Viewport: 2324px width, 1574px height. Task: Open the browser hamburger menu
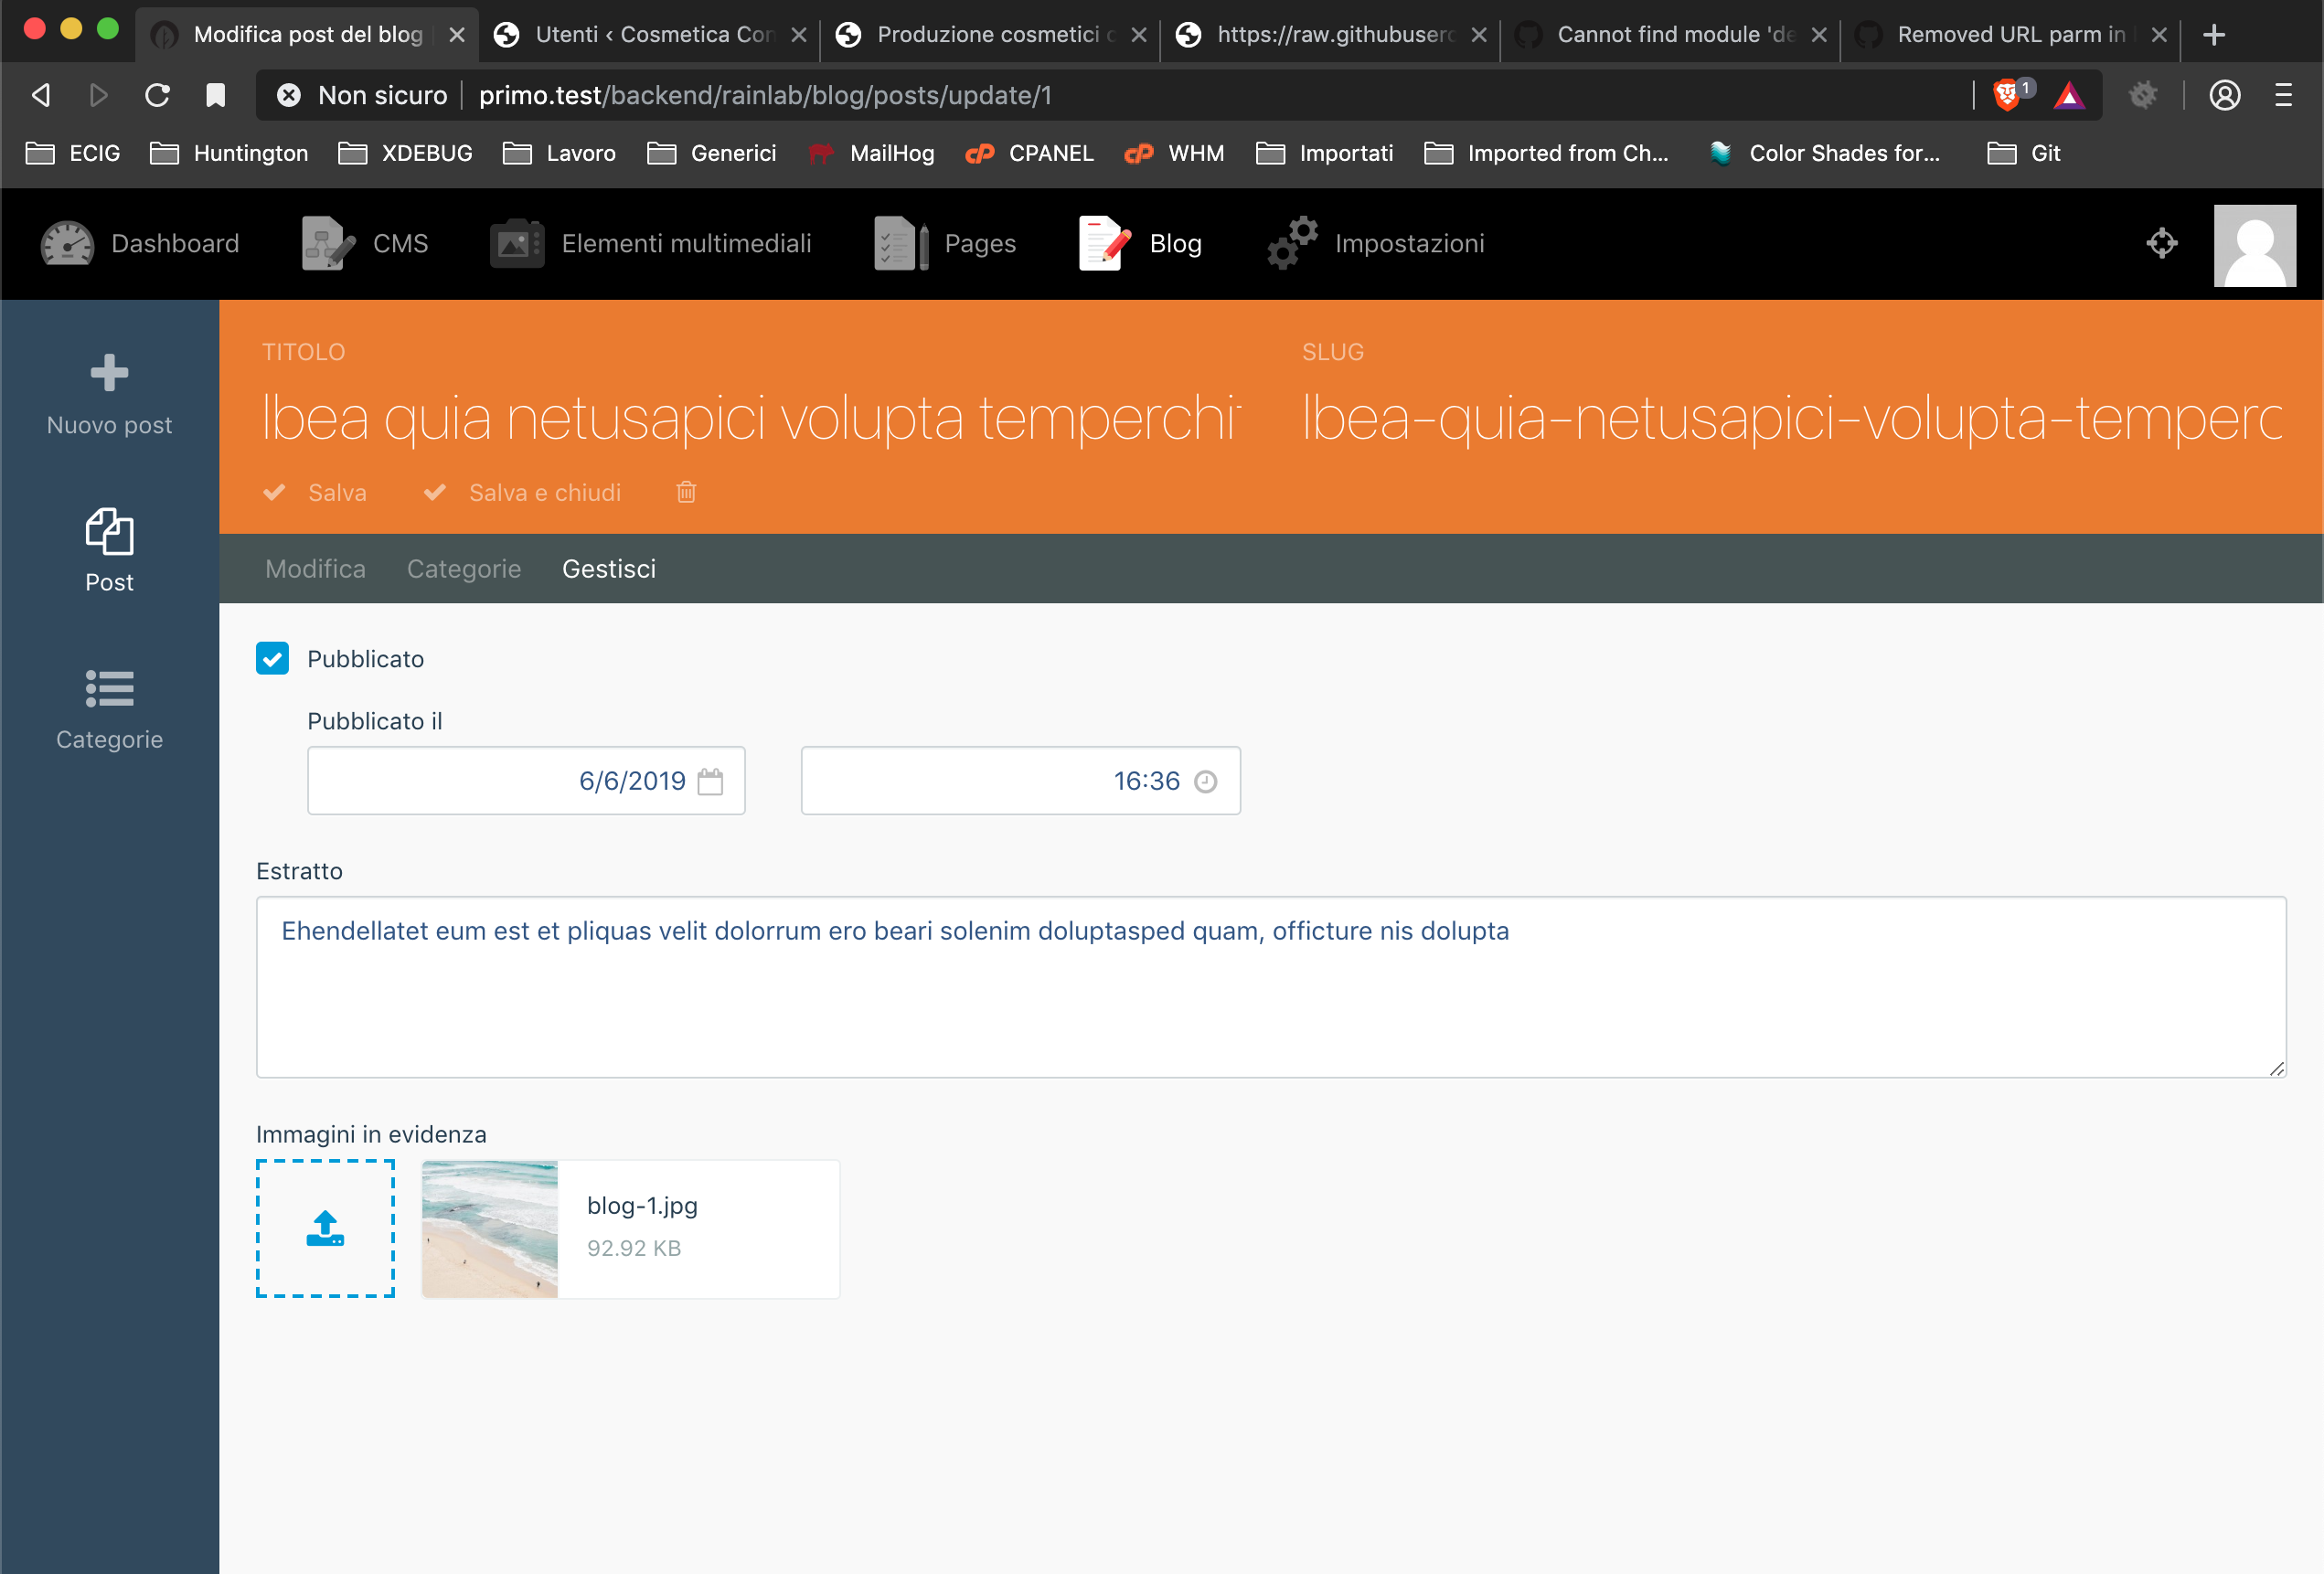click(2283, 95)
